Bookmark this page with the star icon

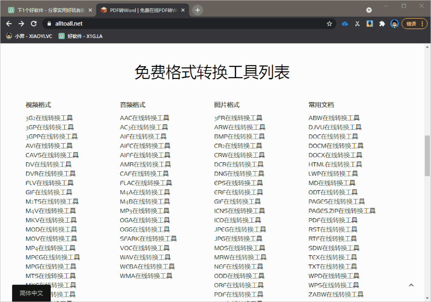point(329,24)
